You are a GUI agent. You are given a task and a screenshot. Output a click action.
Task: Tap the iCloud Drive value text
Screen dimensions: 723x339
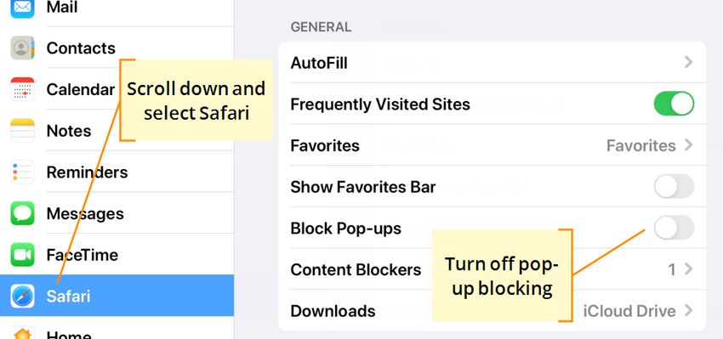point(629,311)
